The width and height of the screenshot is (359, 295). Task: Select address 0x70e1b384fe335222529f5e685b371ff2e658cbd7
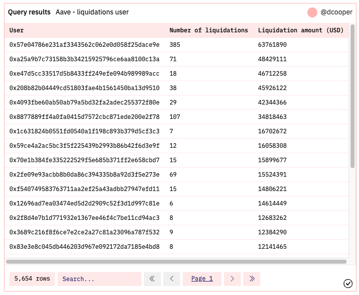(84, 160)
